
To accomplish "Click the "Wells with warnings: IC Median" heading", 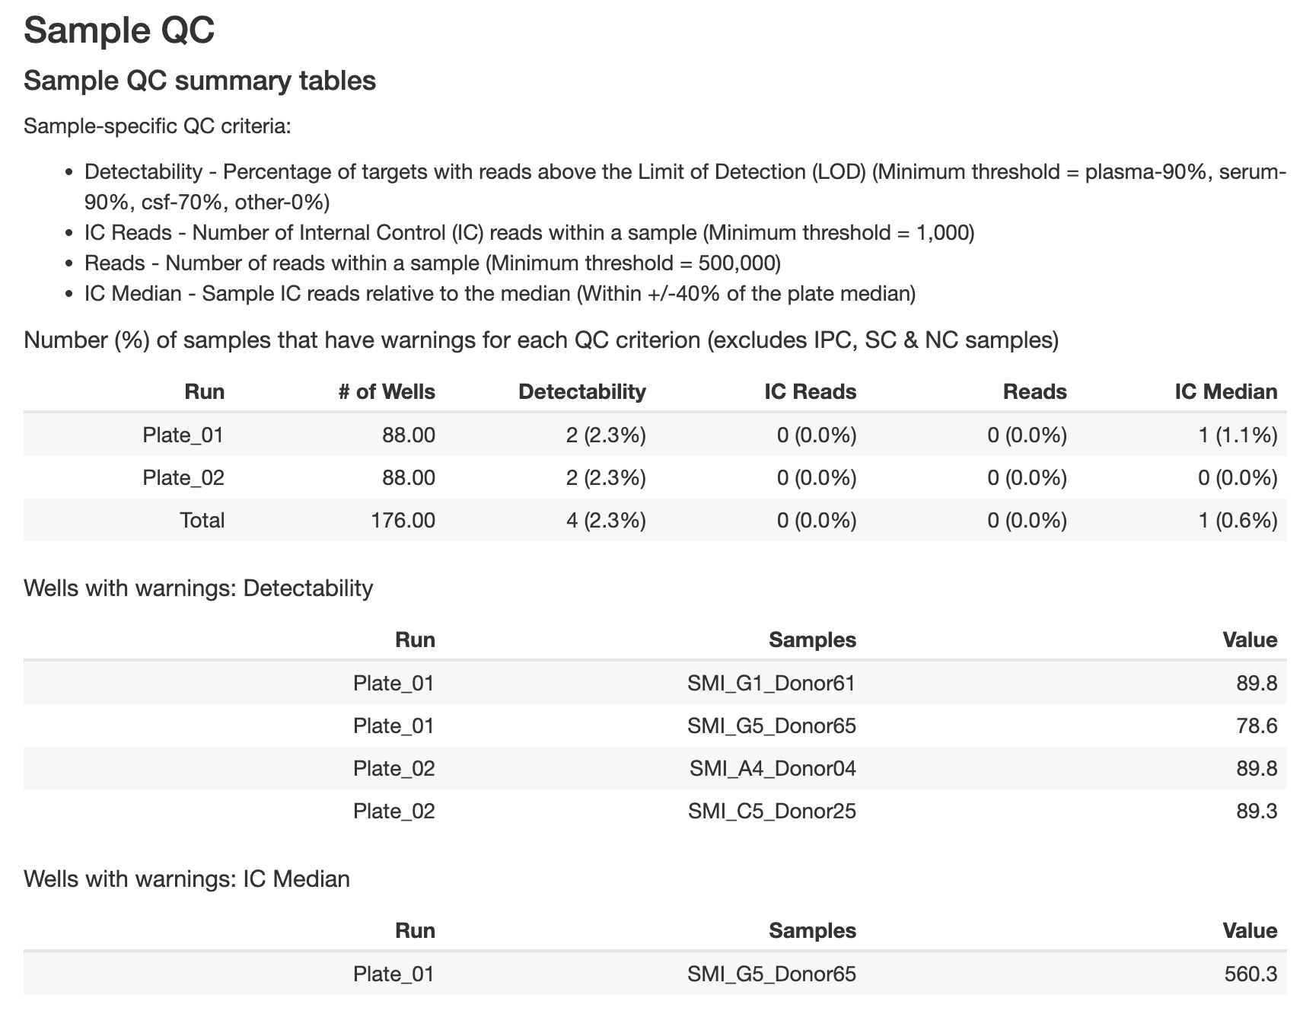I will pos(186,878).
